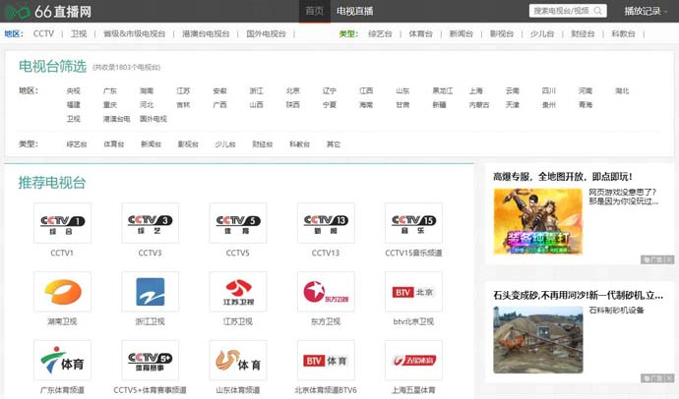Filter by region 江苏
The width and height of the screenshot is (679, 399).
(x=183, y=90)
